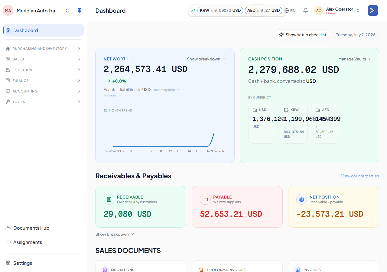This screenshot has width=387, height=272.
Task: Click the Purchasing and Inventory boxes icon
Action: click(x=8, y=49)
